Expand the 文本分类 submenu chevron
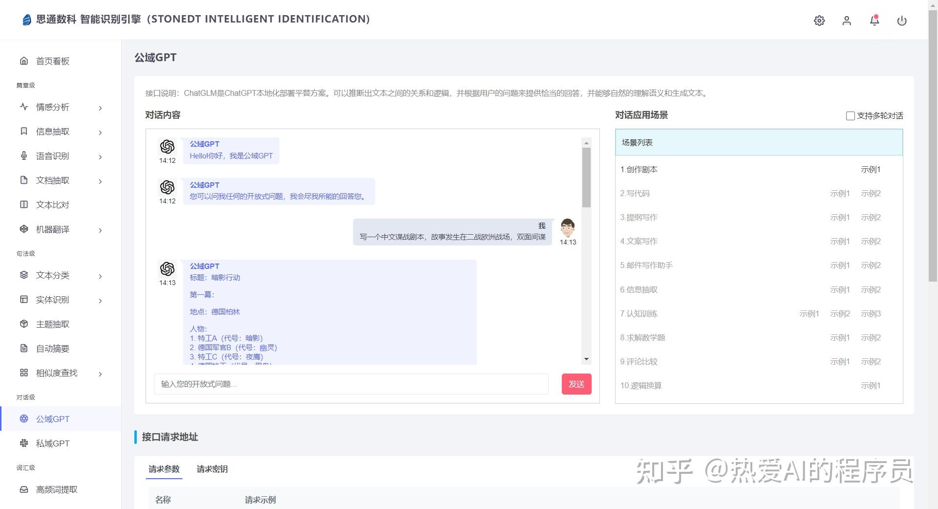The image size is (938, 509). pos(100,276)
